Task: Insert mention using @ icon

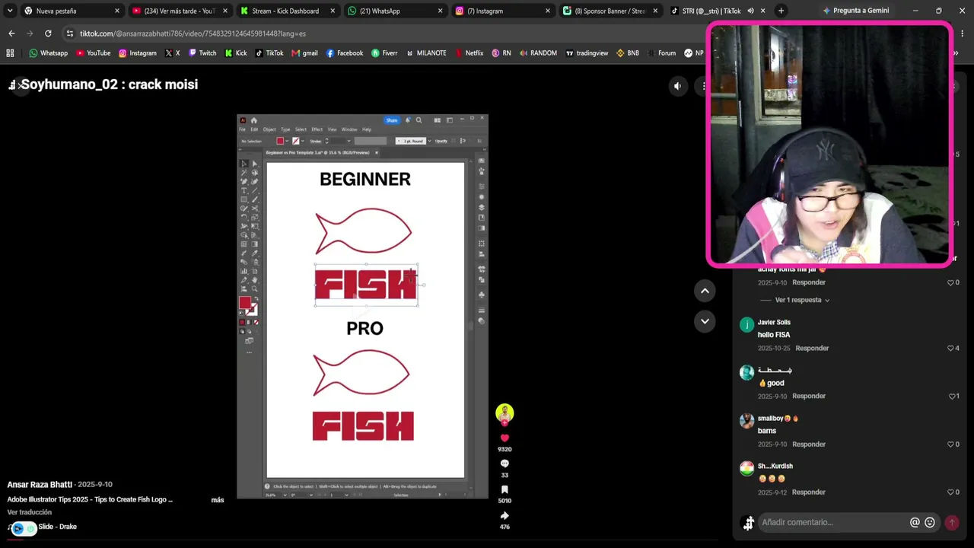Action: 915,523
